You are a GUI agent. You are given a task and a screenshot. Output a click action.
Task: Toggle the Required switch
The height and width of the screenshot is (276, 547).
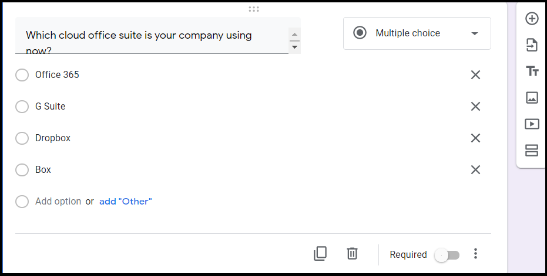tap(447, 255)
